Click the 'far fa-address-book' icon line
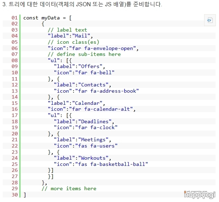219x202 pixels. 96,91
